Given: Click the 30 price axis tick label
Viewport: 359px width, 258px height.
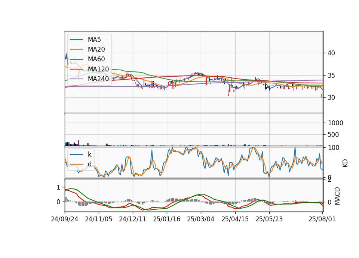Looking at the screenshot, I should [331, 98].
